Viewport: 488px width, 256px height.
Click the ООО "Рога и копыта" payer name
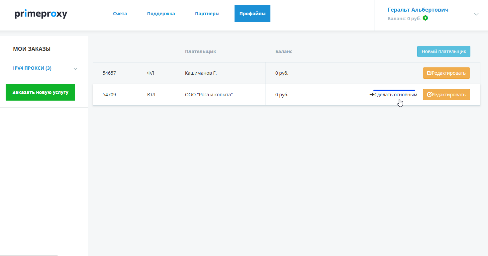click(x=209, y=95)
